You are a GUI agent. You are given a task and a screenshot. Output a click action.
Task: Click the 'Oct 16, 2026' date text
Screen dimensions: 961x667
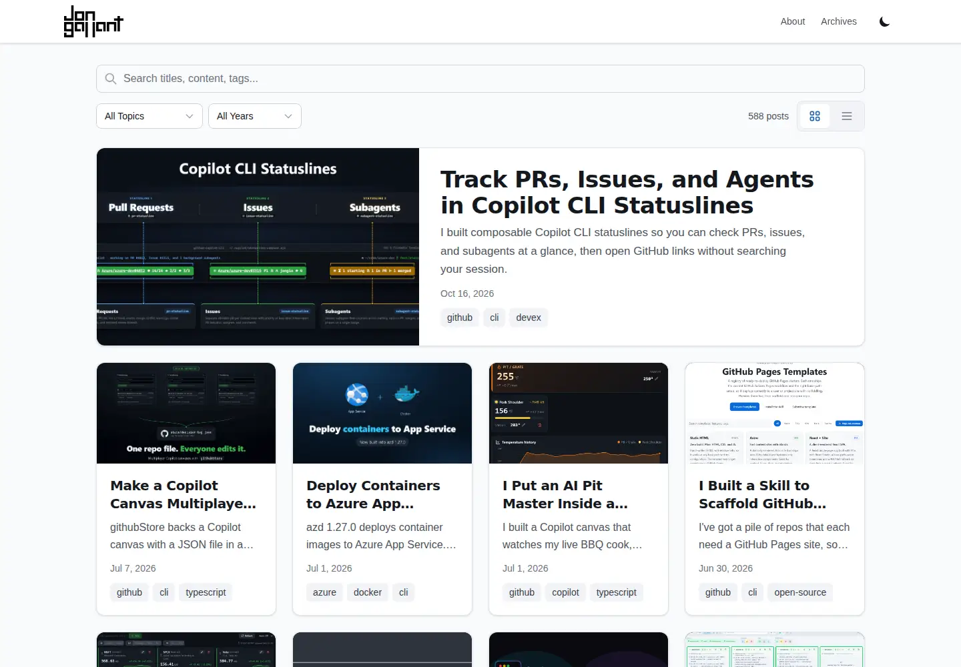[467, 293]
